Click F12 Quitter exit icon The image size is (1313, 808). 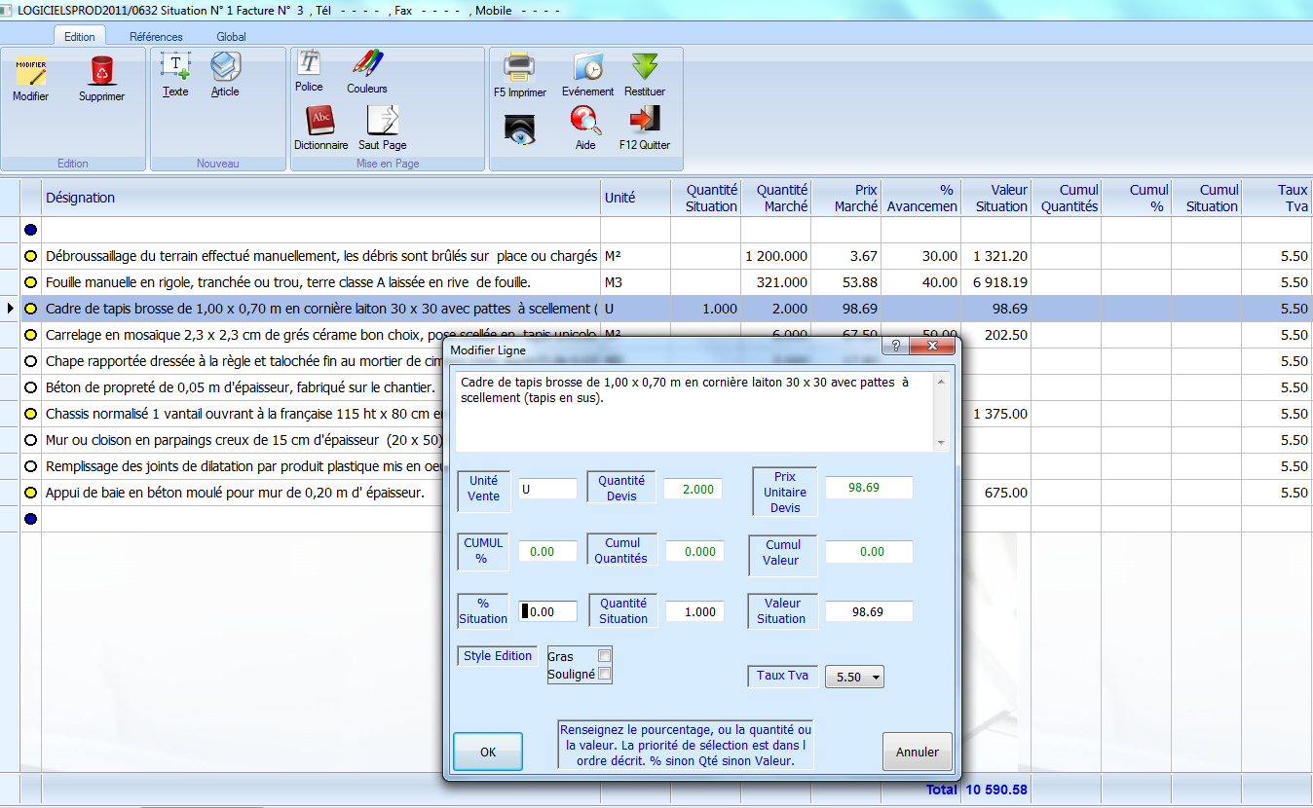[x=644, y=122]
